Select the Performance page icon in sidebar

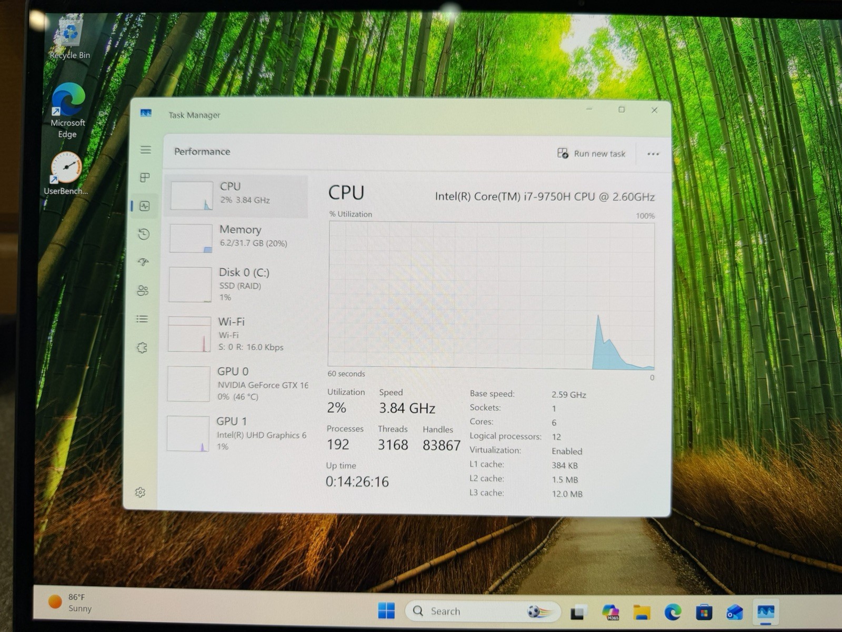pyautogui.click(x=145, y=206)
